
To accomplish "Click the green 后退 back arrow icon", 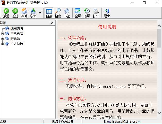I will tap(6, 11).
